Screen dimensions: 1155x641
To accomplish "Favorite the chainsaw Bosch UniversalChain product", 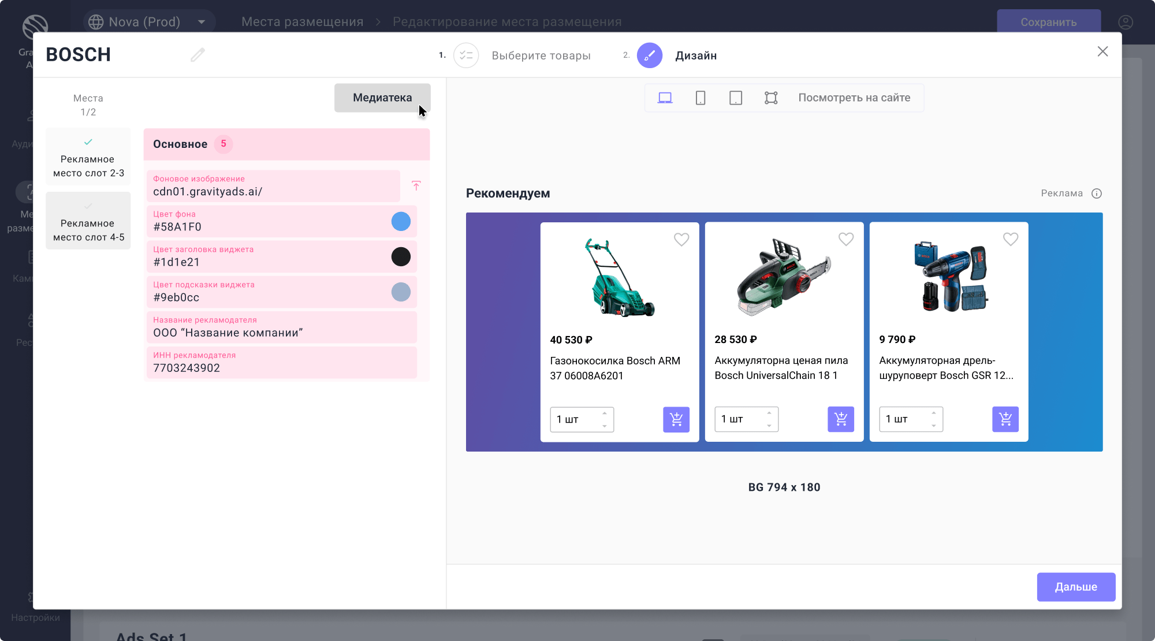I will pyautogui.click(x=846, y=239).
